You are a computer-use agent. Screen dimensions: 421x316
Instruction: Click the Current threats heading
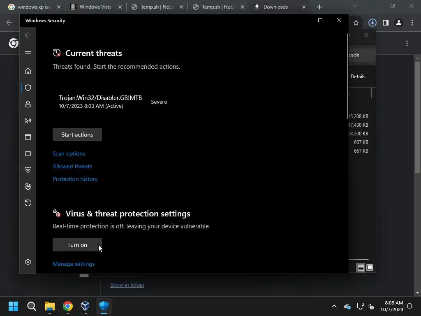click(93, 53)
